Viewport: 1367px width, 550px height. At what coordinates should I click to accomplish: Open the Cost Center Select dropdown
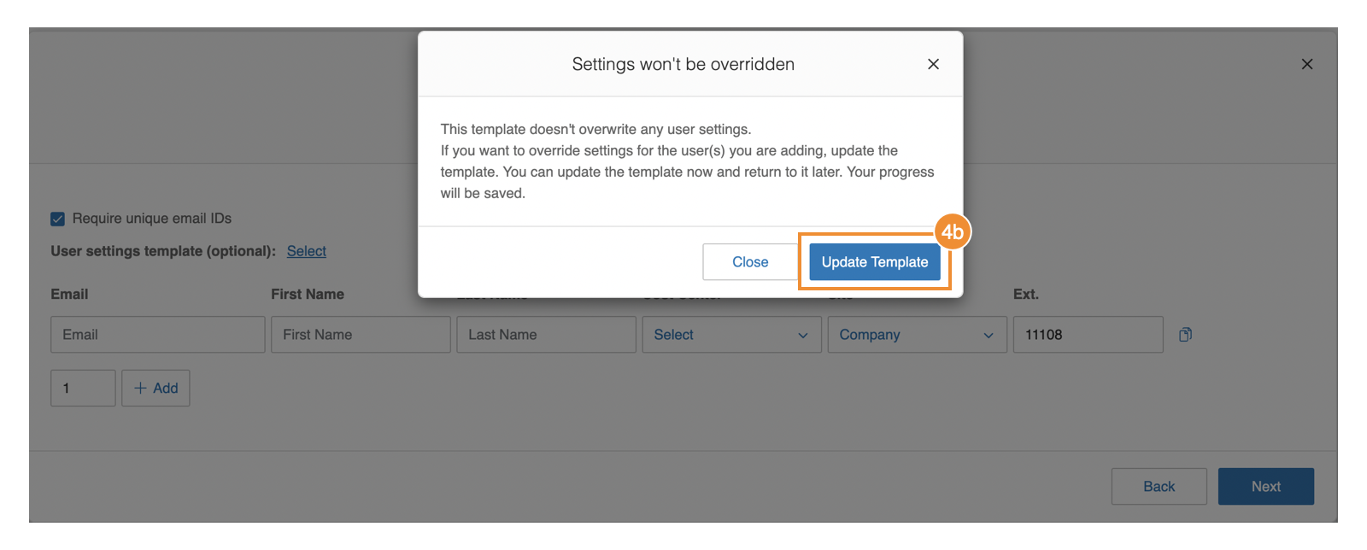731,334
